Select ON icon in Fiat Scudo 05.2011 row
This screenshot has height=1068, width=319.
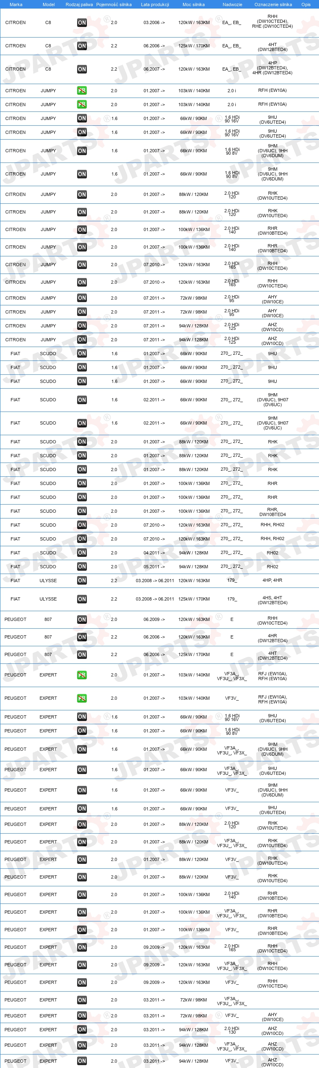click(82, 567)
